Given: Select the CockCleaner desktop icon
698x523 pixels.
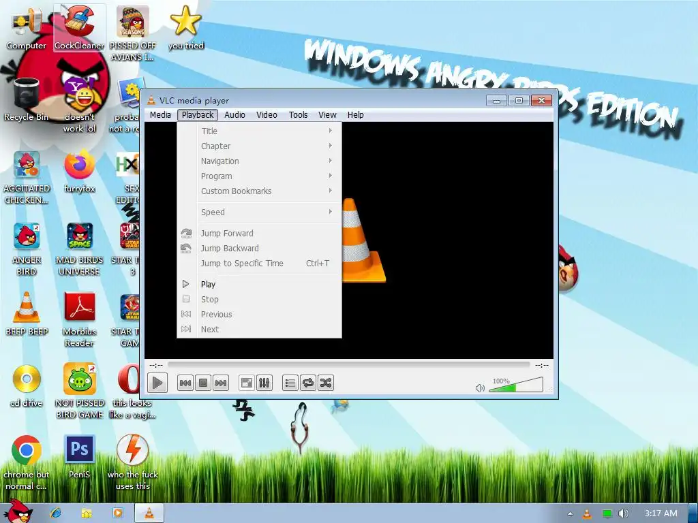Looking at the screenshot, I should 79,28.
